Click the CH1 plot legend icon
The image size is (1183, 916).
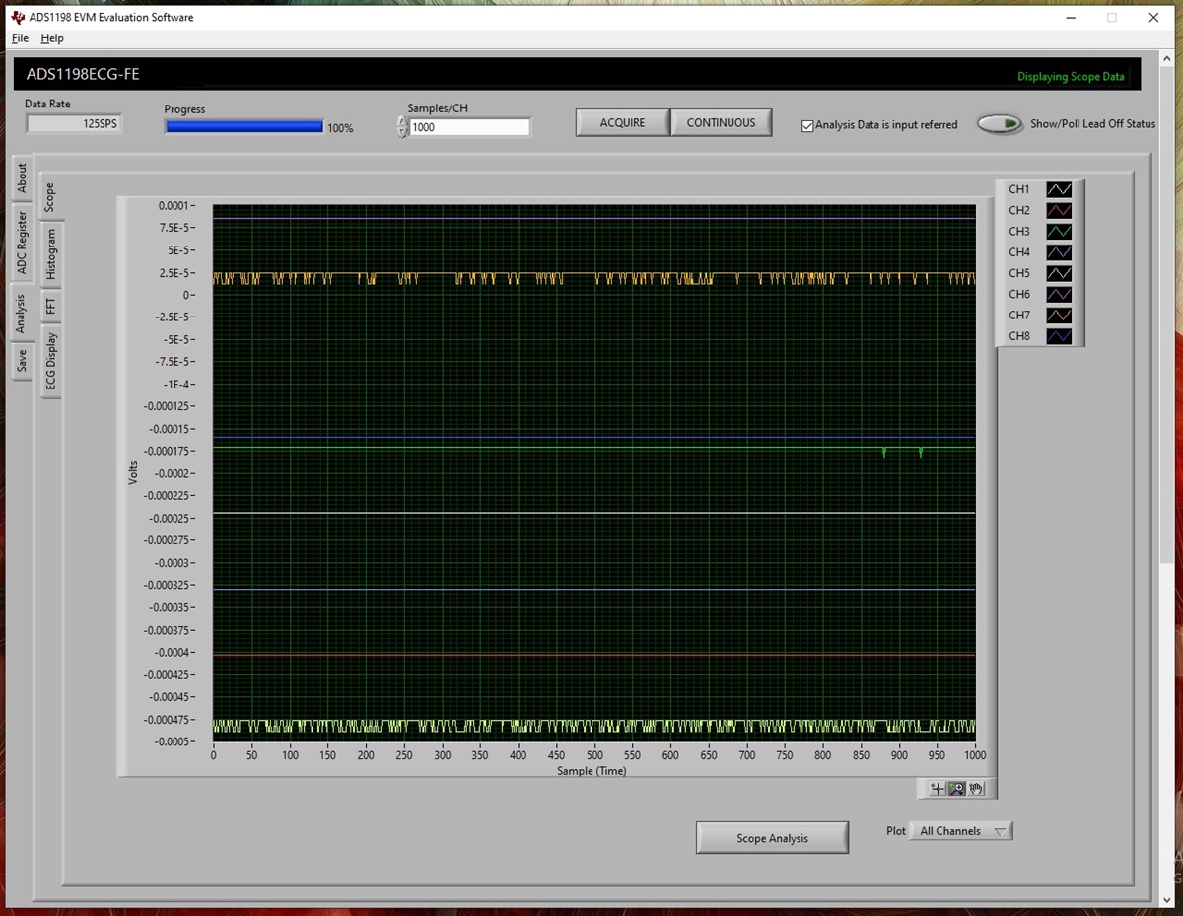[1059, 189]
